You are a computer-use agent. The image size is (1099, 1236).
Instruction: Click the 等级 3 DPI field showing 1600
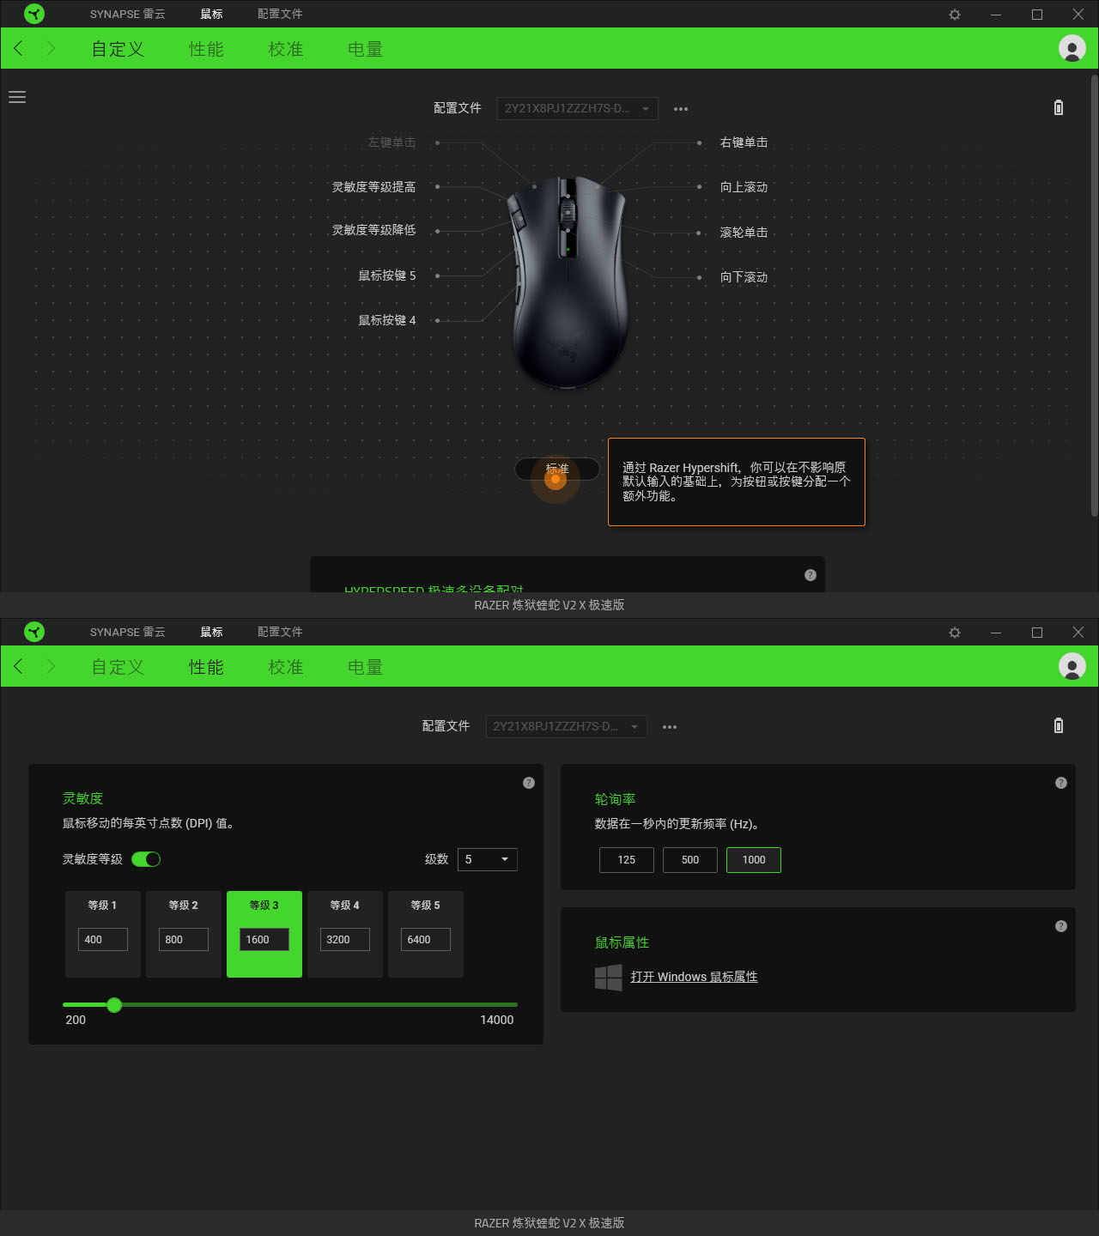(x=264, y=940)
